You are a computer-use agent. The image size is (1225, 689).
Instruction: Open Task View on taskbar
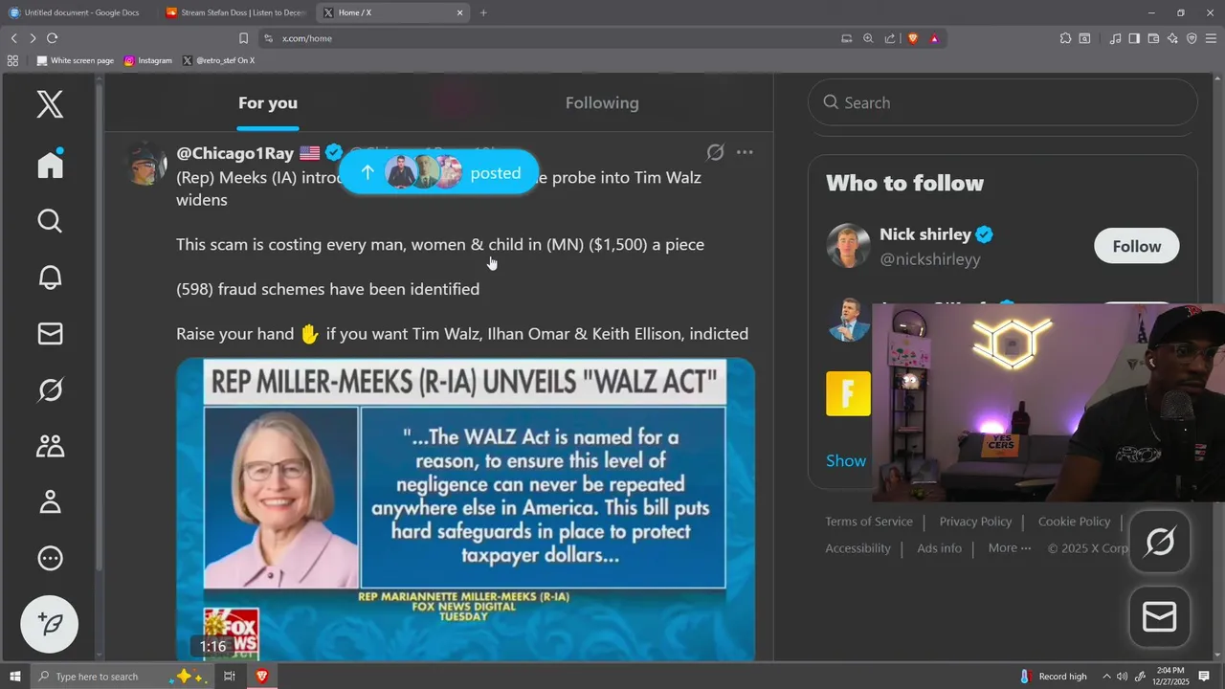point(230,677)
